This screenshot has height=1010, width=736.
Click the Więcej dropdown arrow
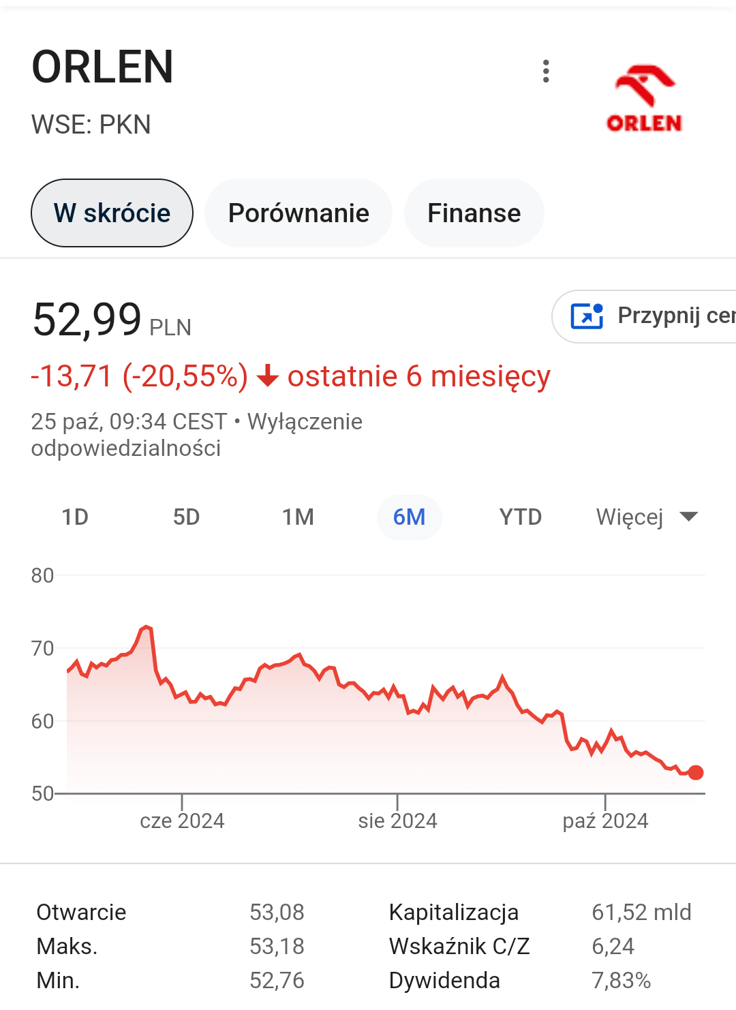(689, 517)
